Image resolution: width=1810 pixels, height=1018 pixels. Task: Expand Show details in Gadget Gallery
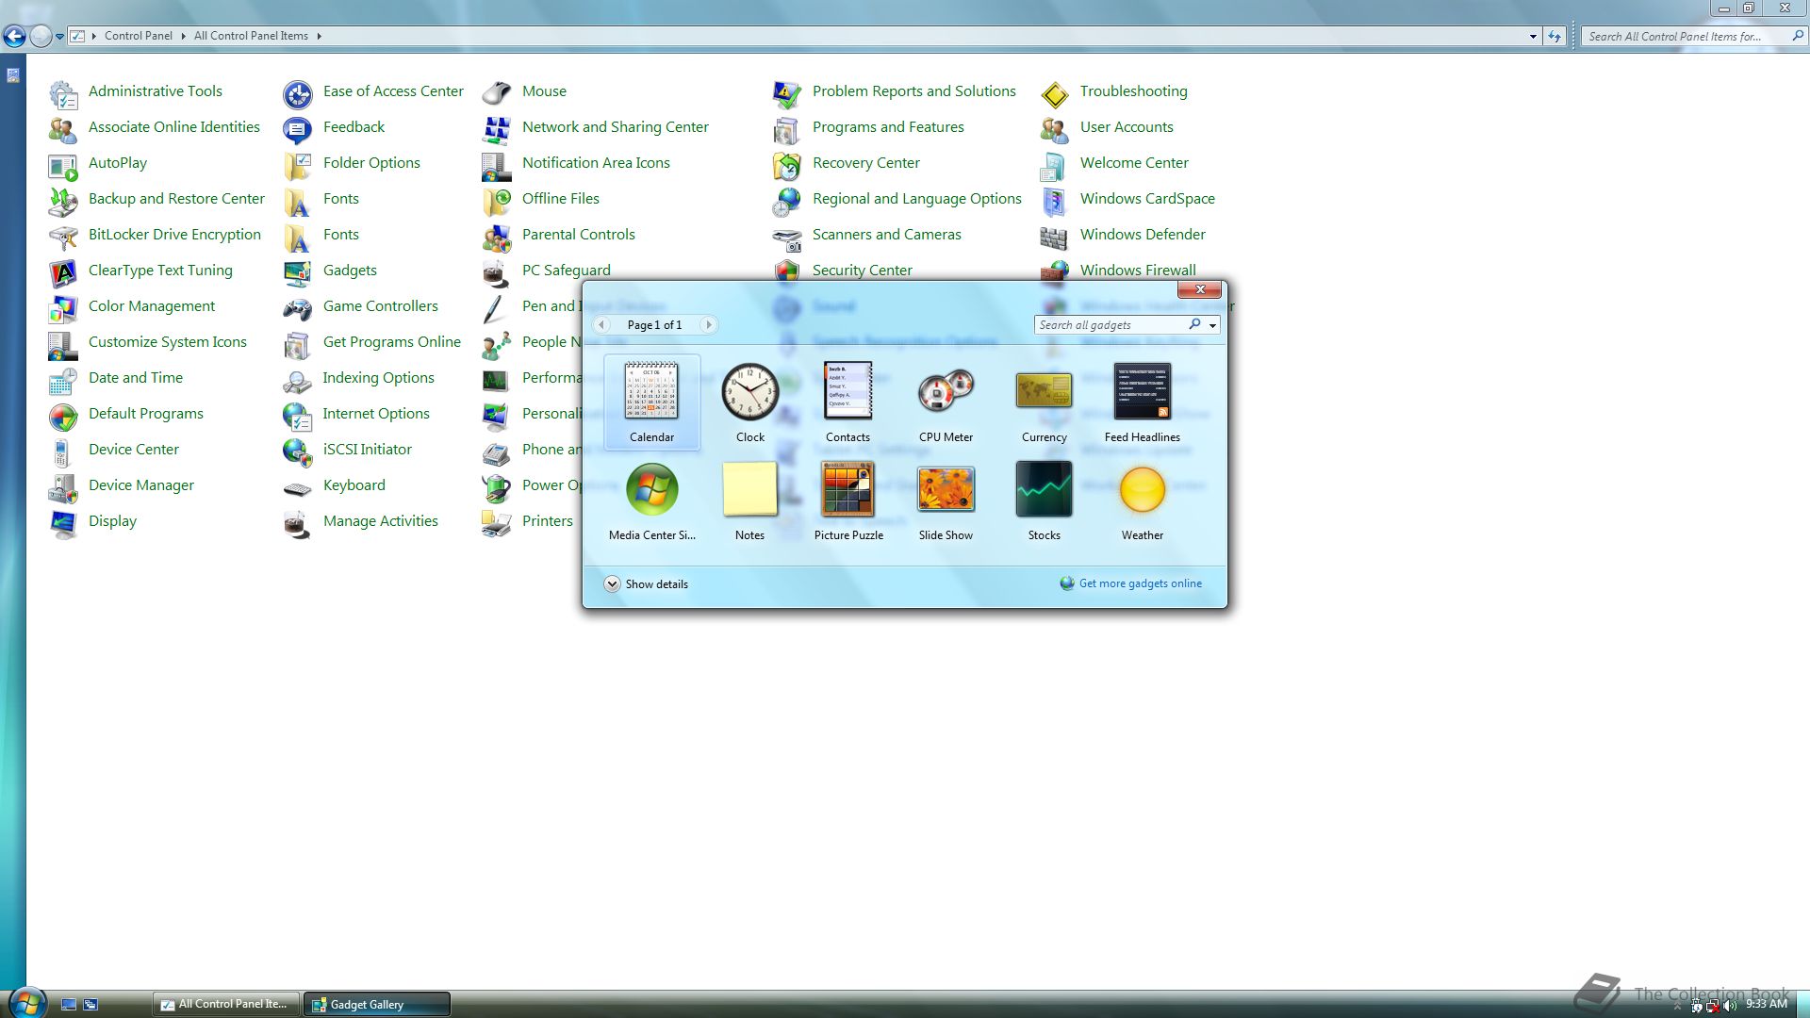tap(647, 583)
